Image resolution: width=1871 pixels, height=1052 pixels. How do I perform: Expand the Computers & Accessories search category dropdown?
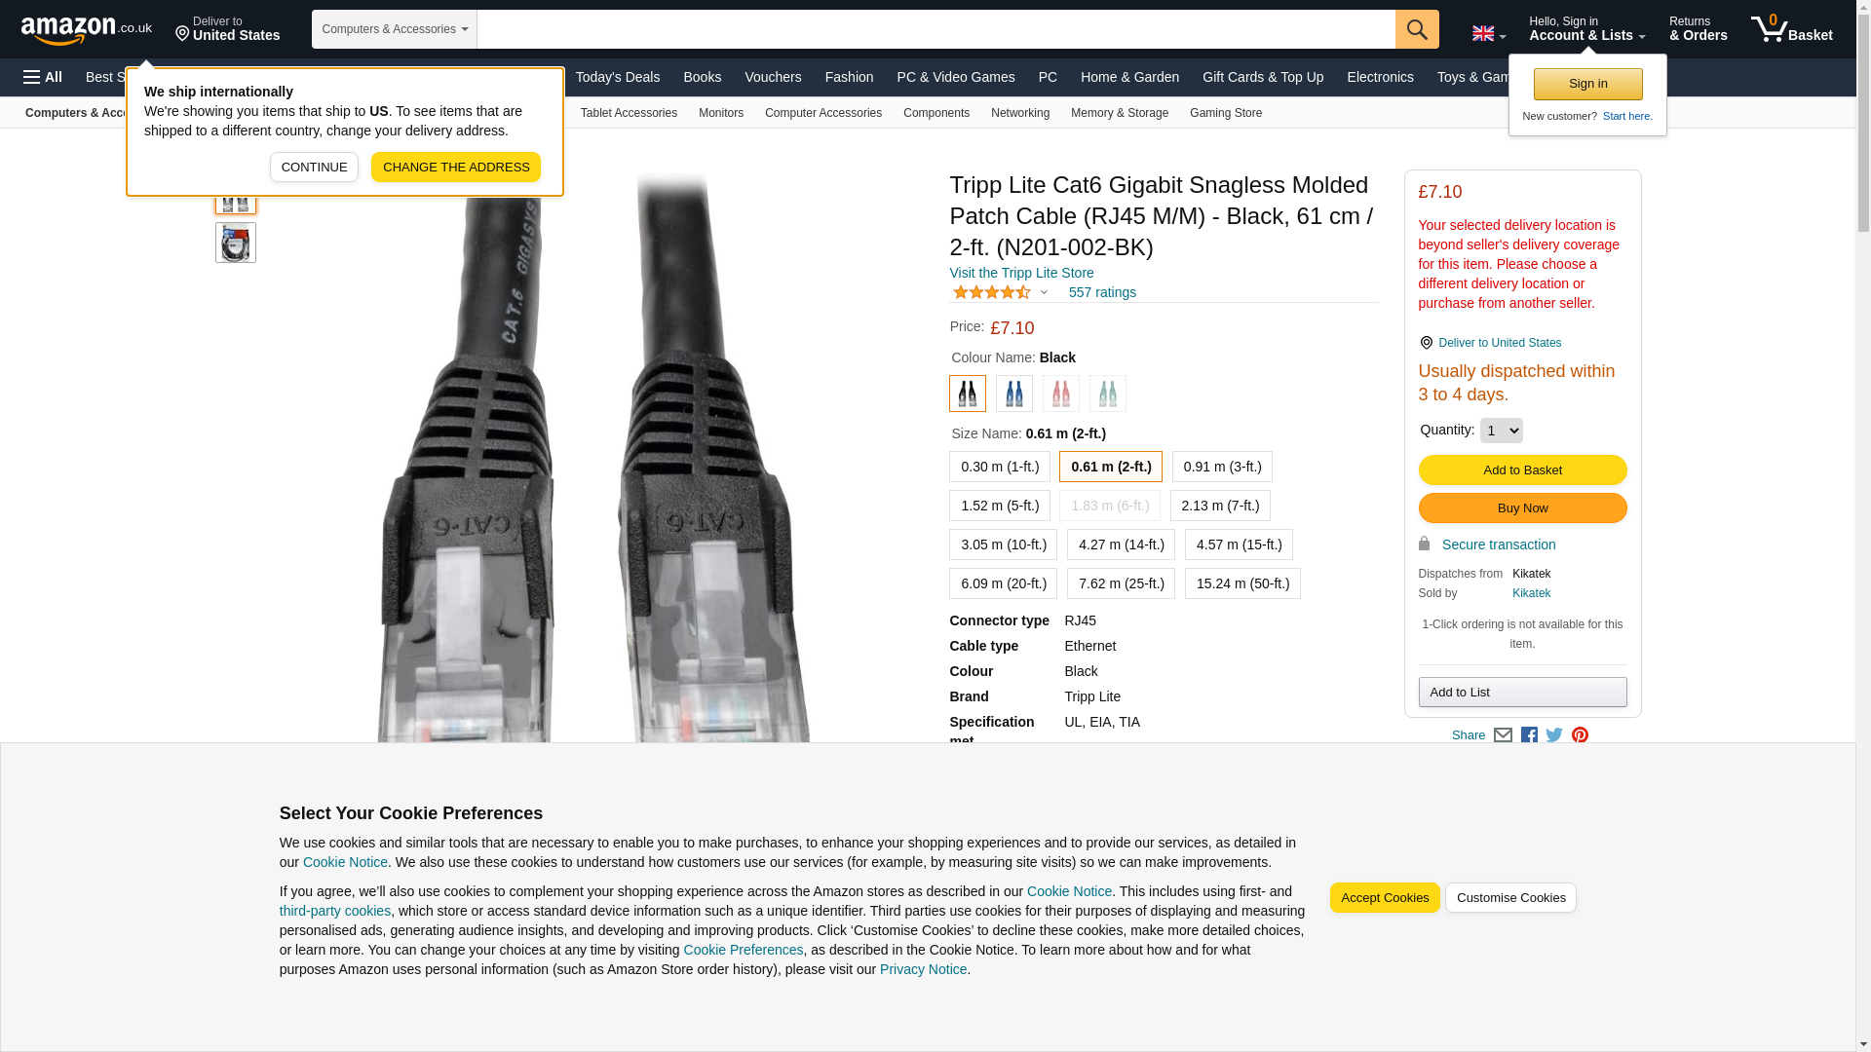(394, 29)
